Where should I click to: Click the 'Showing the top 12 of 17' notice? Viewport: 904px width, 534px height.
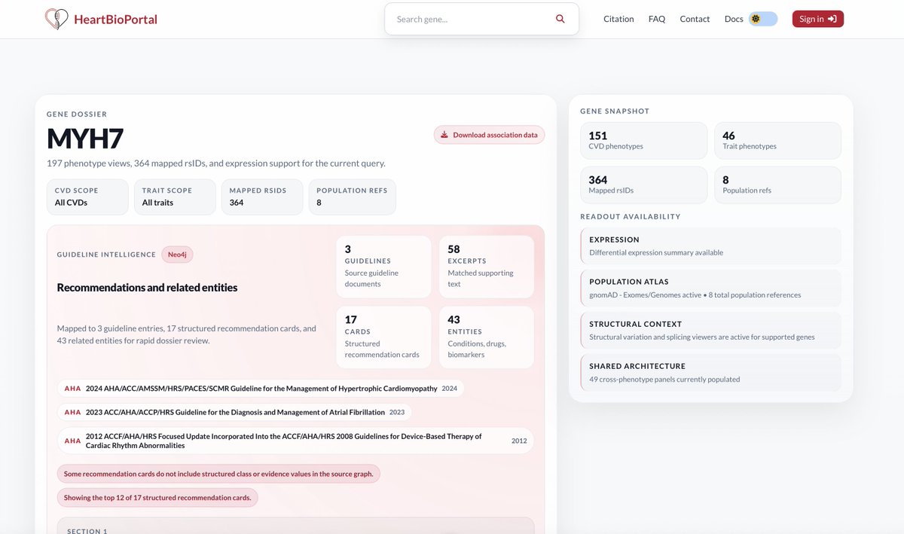157,498
